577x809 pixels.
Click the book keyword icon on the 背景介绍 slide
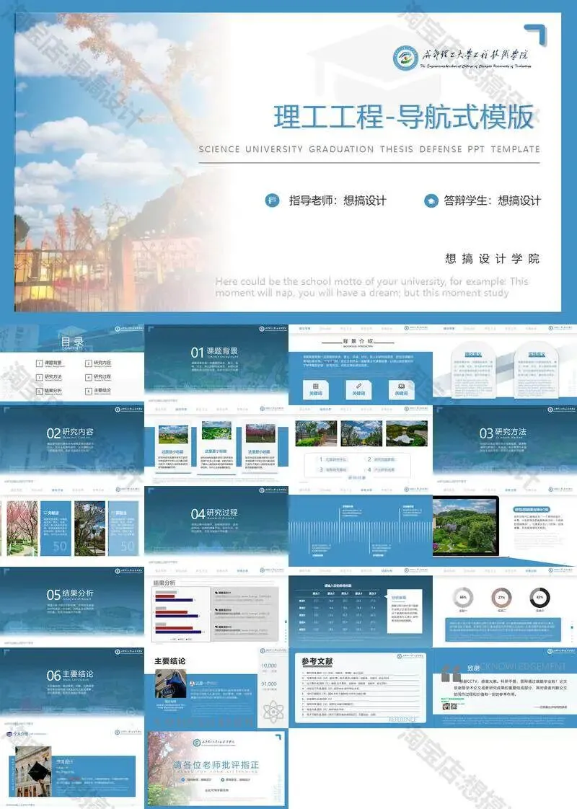[401, 386]
